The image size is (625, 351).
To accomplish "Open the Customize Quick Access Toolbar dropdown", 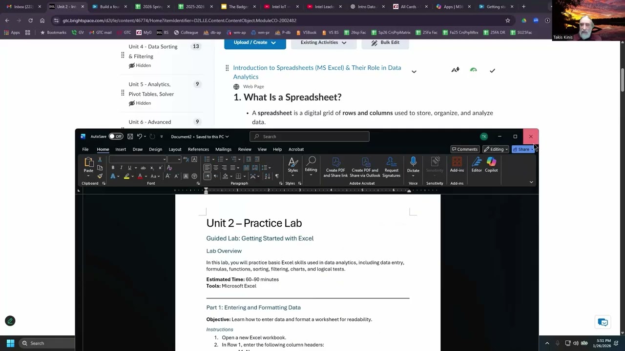I will (x=162, y=136).
